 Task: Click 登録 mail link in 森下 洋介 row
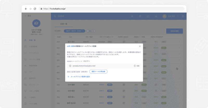(136, 42)
